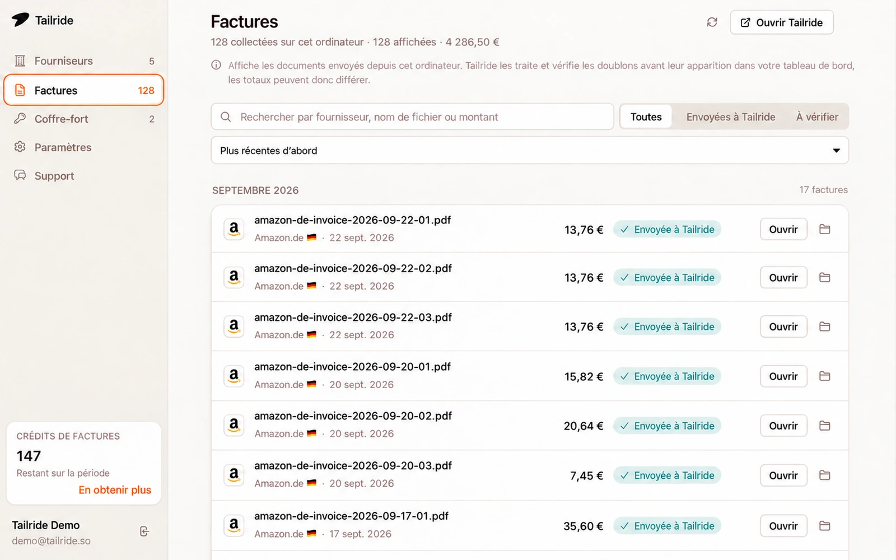Image resolution: width=896 pixels, height=560 pixels.
Task: Select file name amazon-de-invoice-2026-09-22-02.pdf
Action: [353, 268]
